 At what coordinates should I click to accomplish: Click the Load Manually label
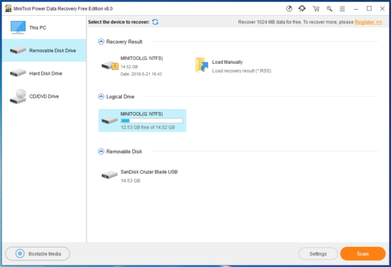click(227, 62)
